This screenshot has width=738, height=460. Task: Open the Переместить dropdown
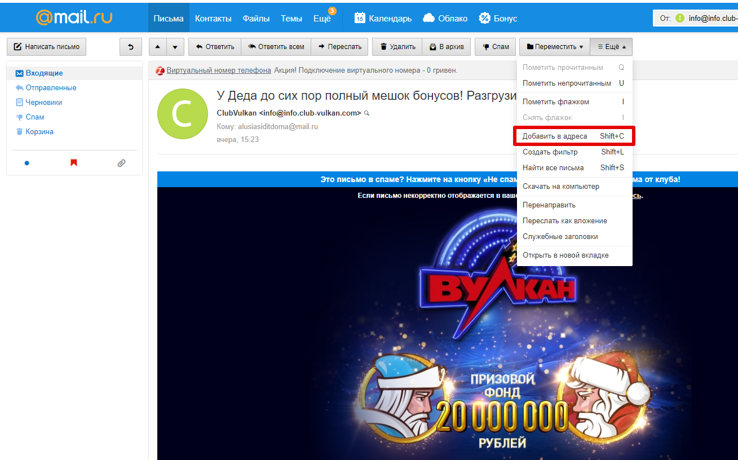[555, 47]
